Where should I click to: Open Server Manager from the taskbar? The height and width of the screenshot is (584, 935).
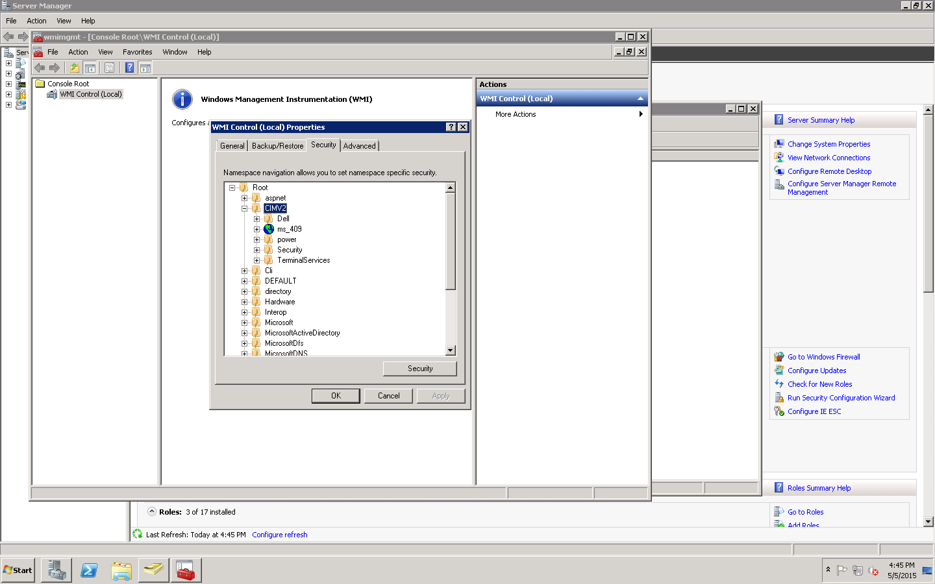point(56,570)
